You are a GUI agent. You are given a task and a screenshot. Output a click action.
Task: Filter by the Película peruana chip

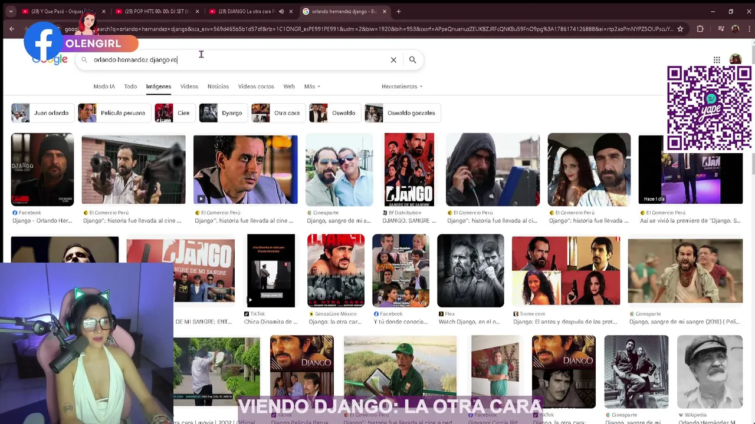pyautogui.click(x=114, y=113)
